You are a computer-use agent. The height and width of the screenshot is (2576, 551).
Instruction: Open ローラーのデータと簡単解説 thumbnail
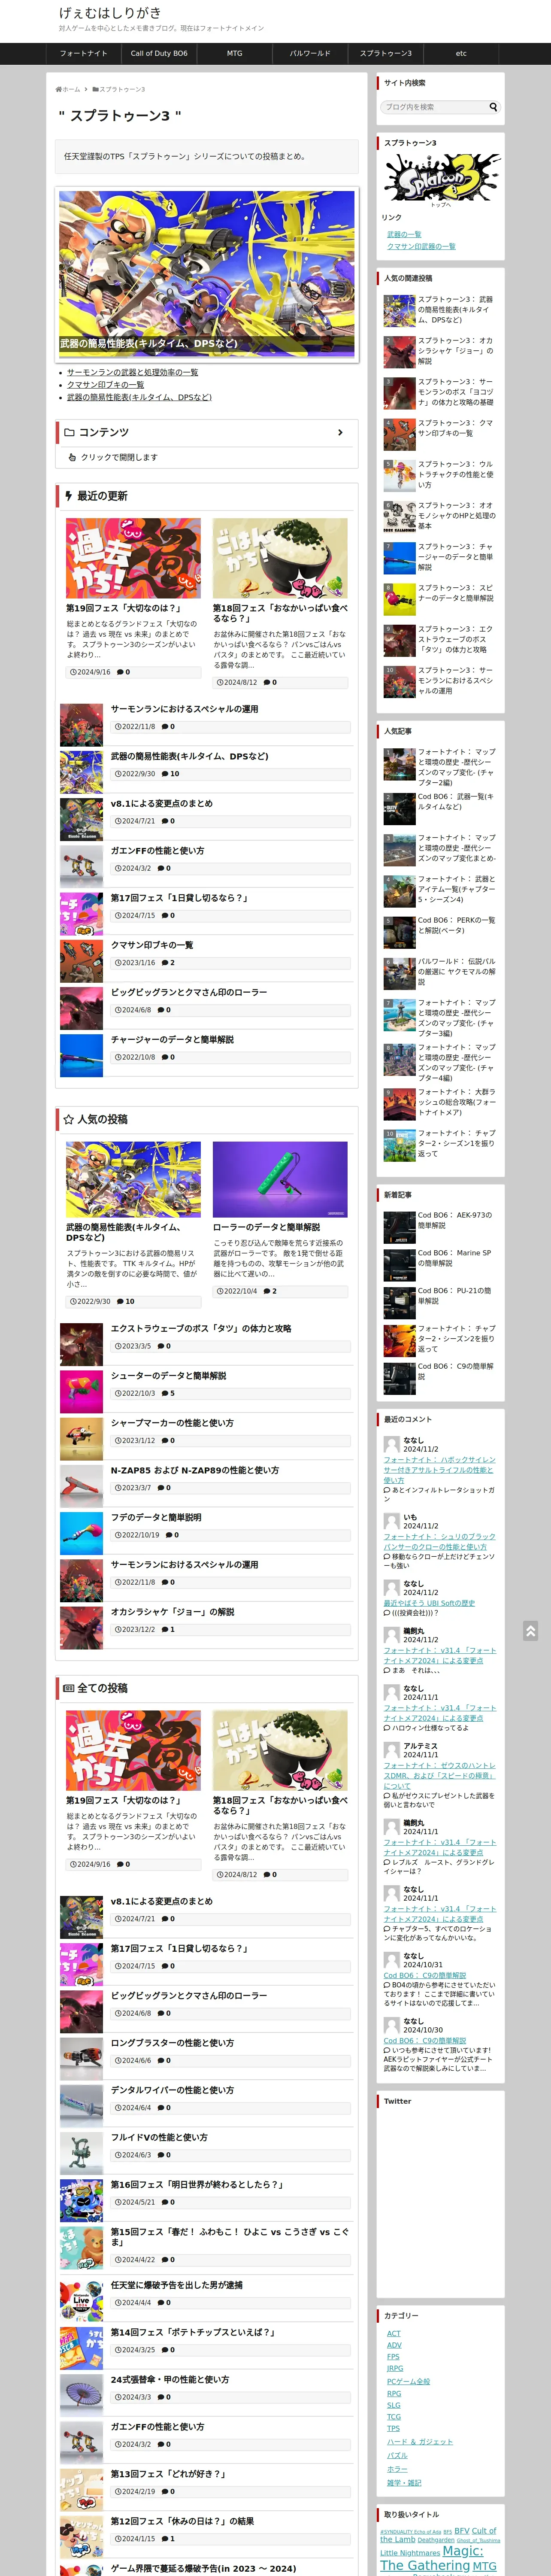(280, 1179)
